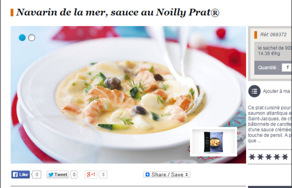Select the first blue image slide dot
The width and height of the screenshot is (292, 188).
22,38
